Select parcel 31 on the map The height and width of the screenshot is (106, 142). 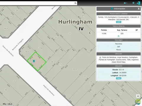click(56, 37)
